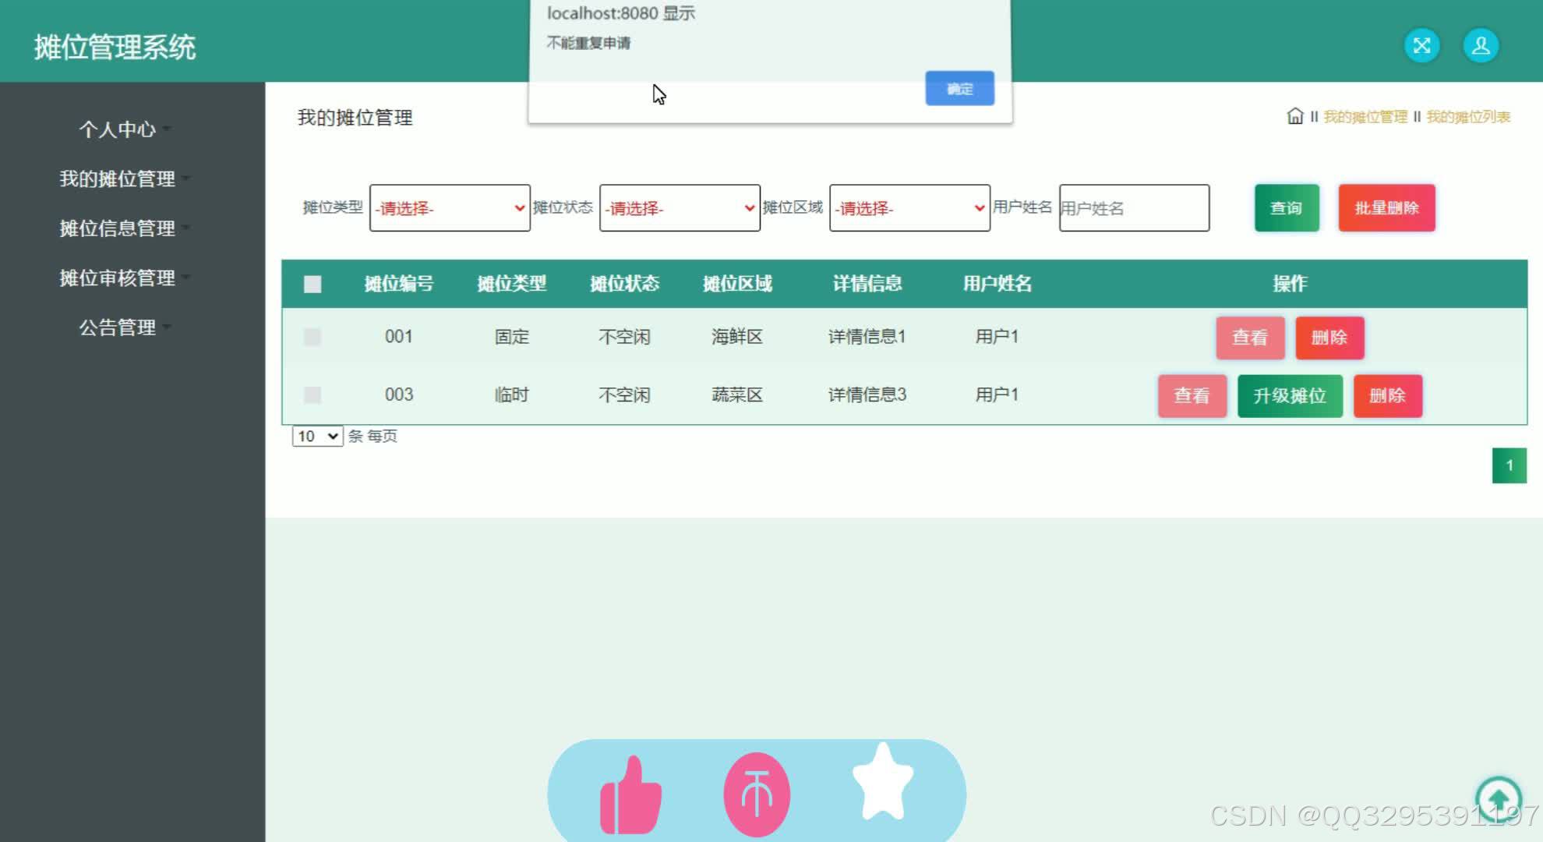Click the 我的摊位列表 breadcrumb link
This screenshot has width=1543, height=842.
[1468, 117]
